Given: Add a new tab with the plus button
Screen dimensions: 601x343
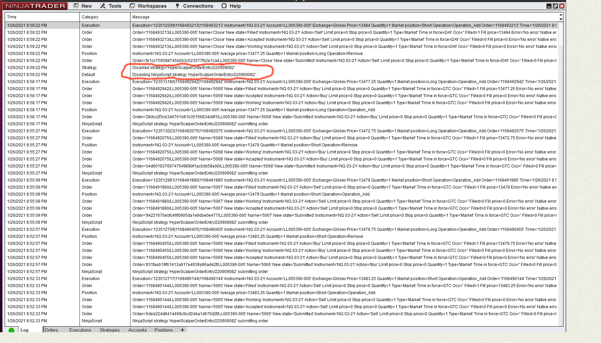Looking at the screenshot, I should click(182, 330).
